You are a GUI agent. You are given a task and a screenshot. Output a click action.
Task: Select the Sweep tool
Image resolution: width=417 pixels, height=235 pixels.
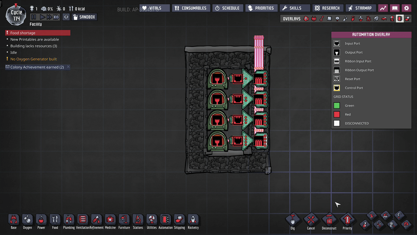point(372,215)
